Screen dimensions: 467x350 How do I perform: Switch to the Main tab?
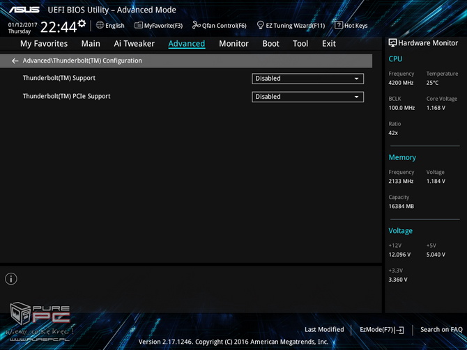click(91, 44)
